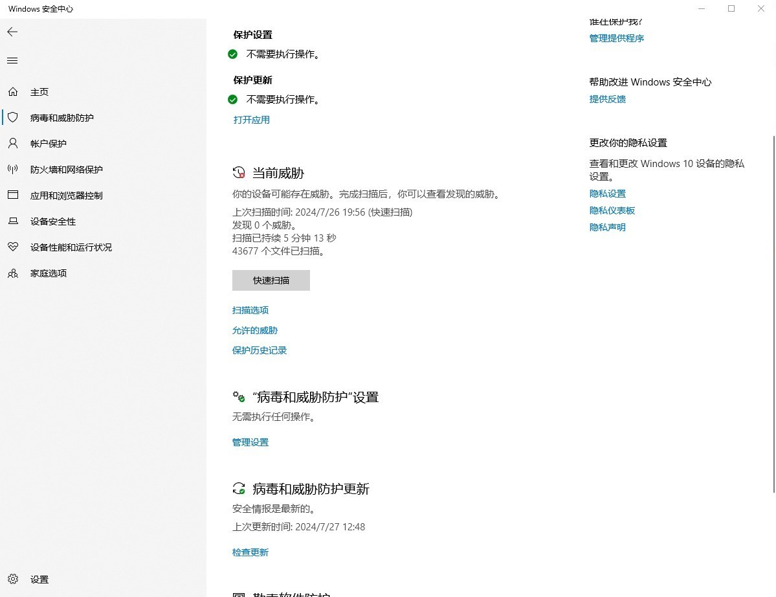Click the back arrow icon
This screenshot has width=776, height=597.
click(12, 32)
